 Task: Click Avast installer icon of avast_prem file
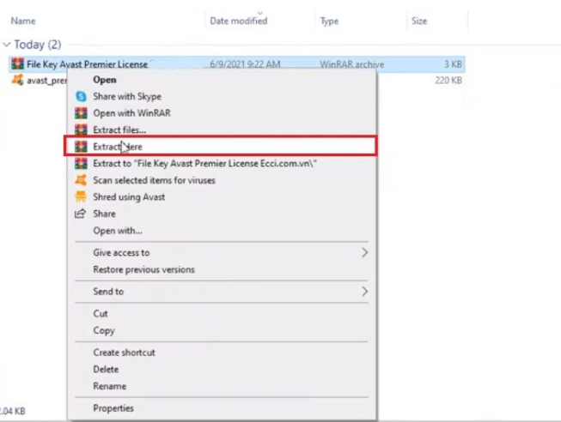pos(17,80)
